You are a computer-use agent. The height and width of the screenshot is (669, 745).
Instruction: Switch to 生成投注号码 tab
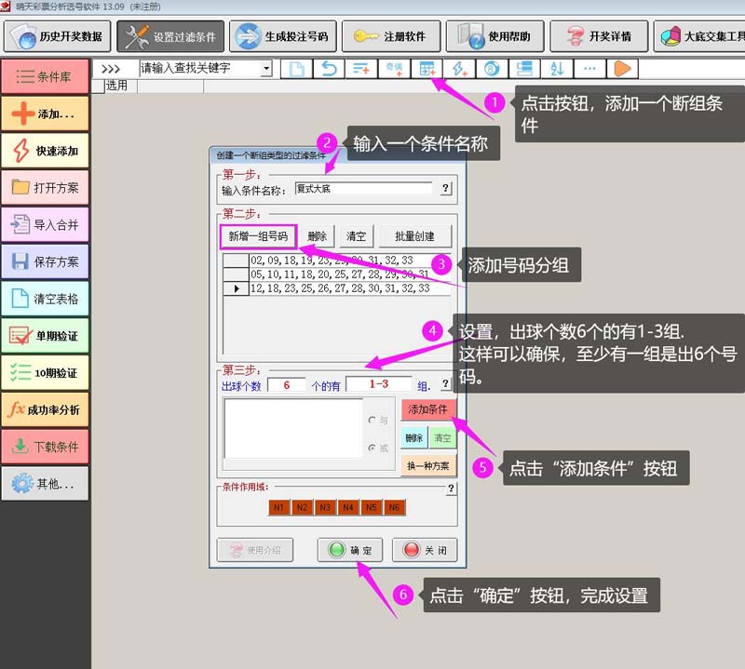(283, 36)
